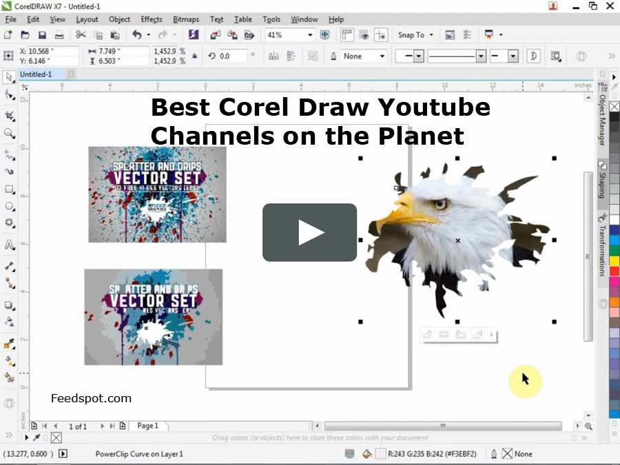The width and height of the screenshot is (620, 465).
Task: Open the Object menu
Action: pyautogui.click(x=119, y=19)
